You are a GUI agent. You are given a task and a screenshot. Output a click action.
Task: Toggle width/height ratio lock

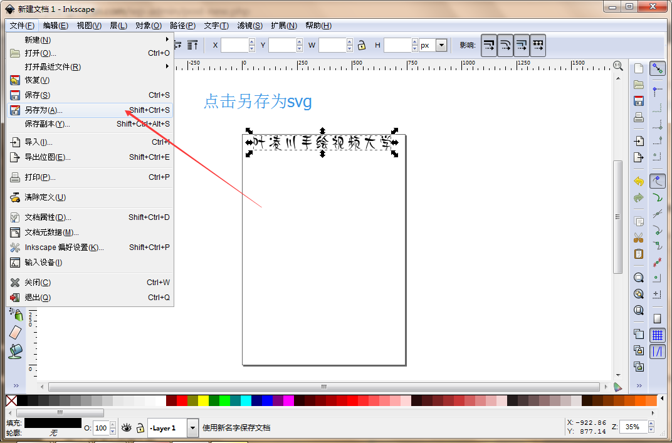point(362,45)
